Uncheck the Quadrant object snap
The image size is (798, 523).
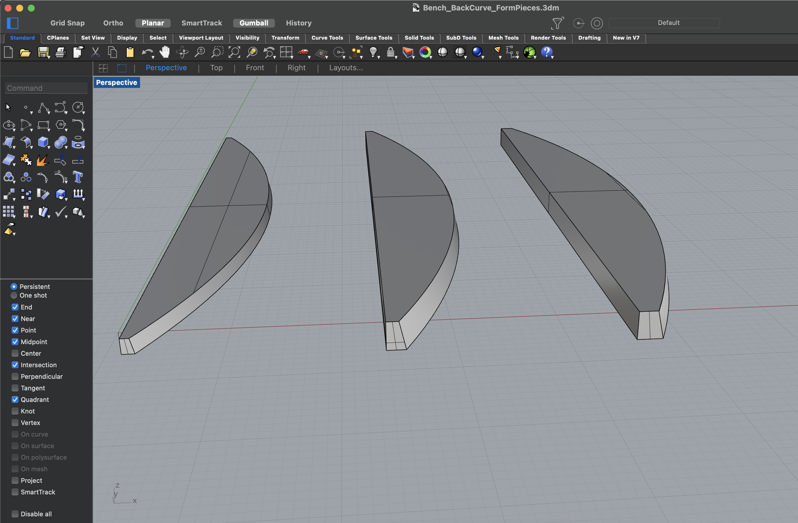15,399
